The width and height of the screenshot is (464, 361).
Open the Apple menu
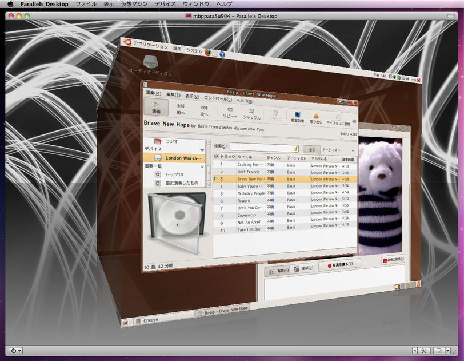click(10, 4)
